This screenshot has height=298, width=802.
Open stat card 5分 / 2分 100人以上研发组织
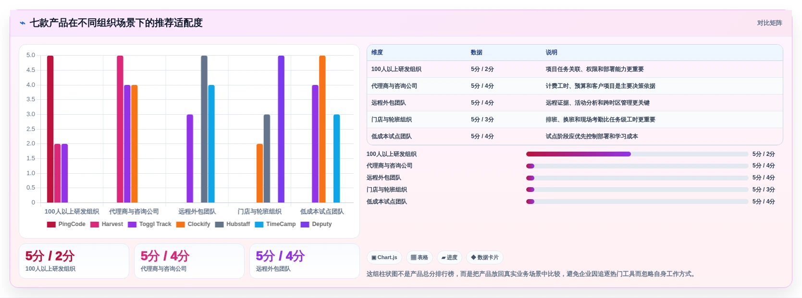pyautogui.click(x=74, y=261)
